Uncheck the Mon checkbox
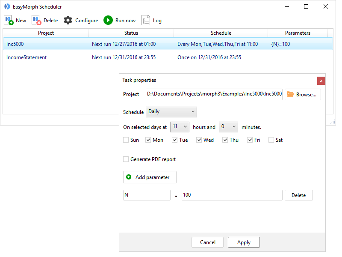 (x=148, y=140)
